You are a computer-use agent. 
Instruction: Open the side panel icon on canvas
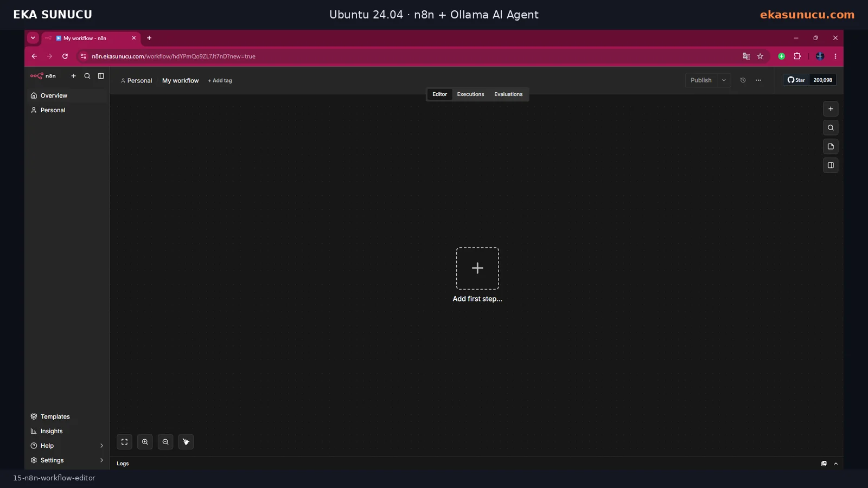[x=831, y=165]
